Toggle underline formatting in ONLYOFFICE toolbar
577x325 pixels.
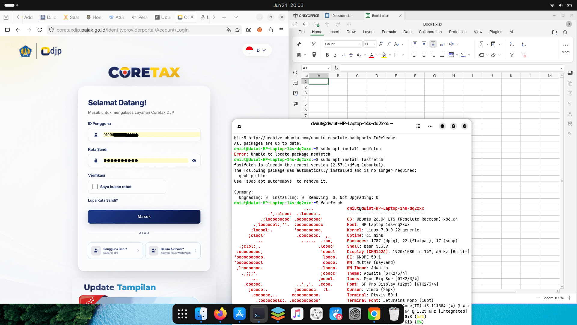(343, 55)
